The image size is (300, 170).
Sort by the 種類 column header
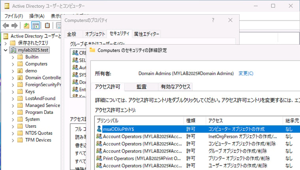point(195,121)
